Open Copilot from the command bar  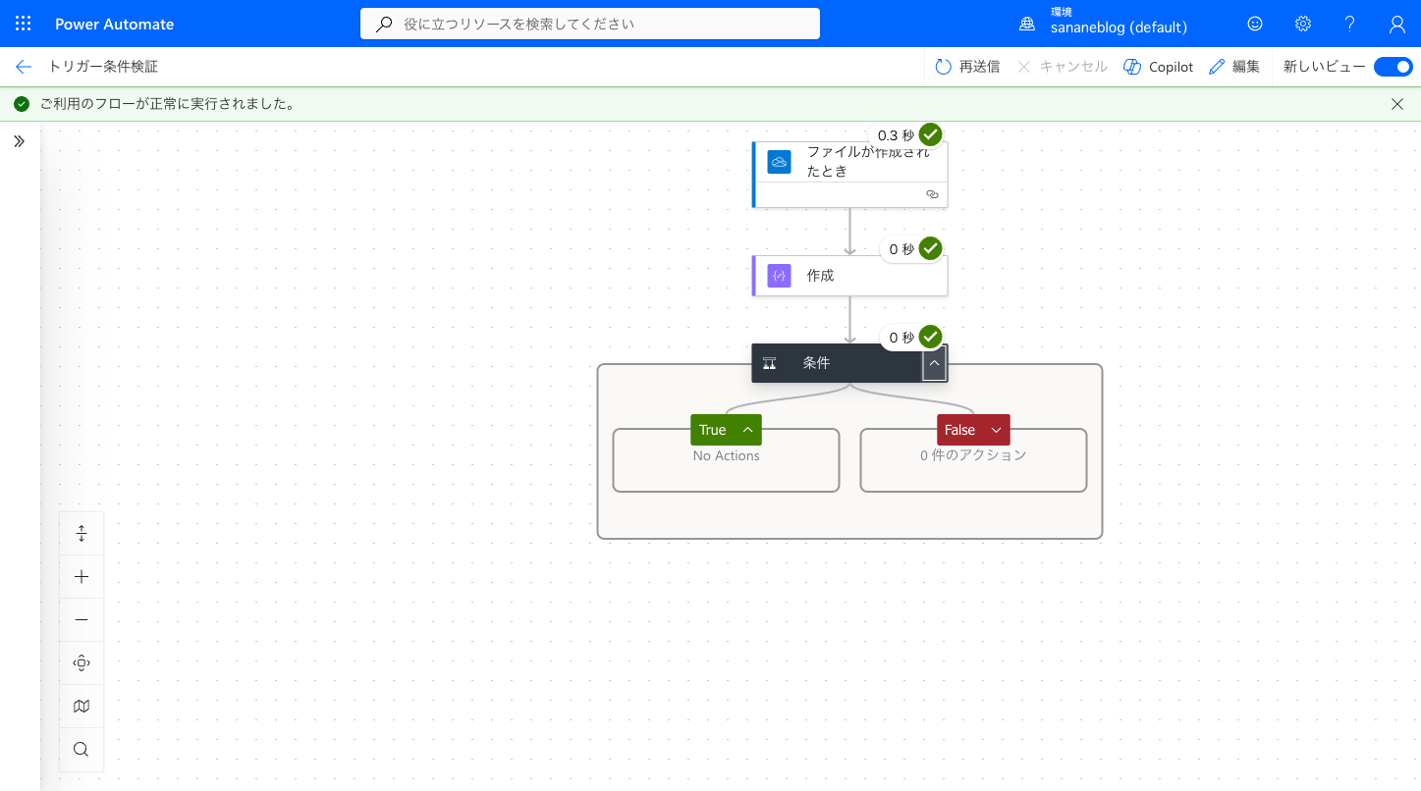[1159, 67]
